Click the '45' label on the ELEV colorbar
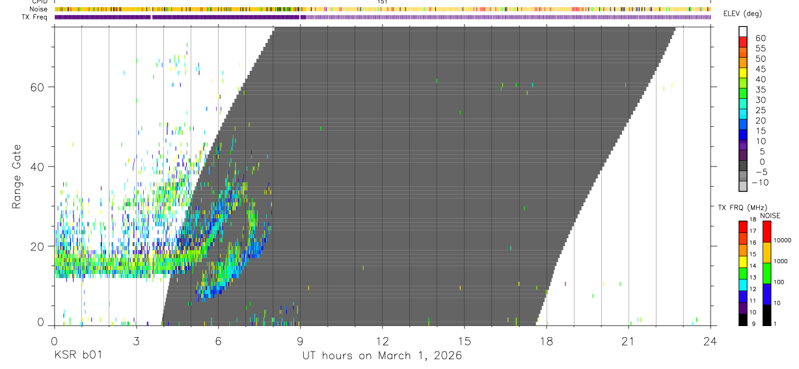Screen dimensions: 799x369 (x=761, y=69)
